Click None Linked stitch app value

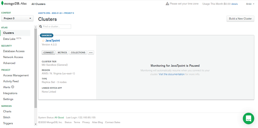(x=49, y=92)
